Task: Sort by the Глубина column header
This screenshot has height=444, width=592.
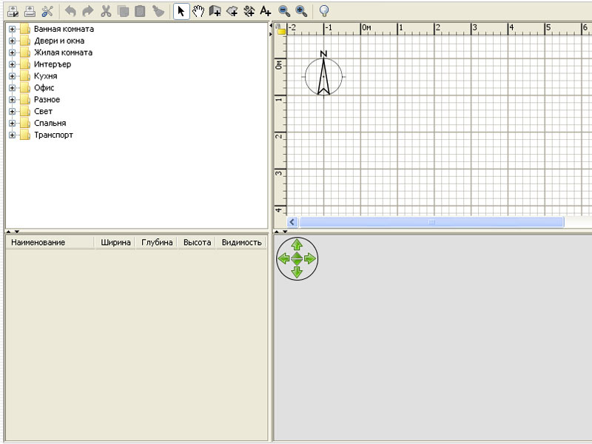Action: point(157,243)
